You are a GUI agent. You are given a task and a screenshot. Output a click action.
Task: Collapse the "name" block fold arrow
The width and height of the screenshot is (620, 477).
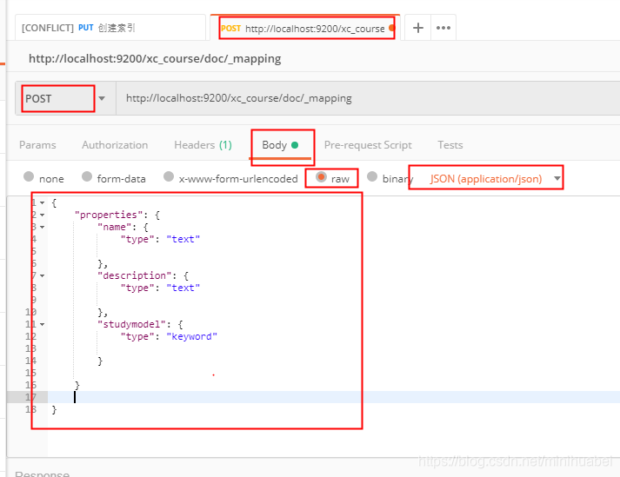coord(42,228)
